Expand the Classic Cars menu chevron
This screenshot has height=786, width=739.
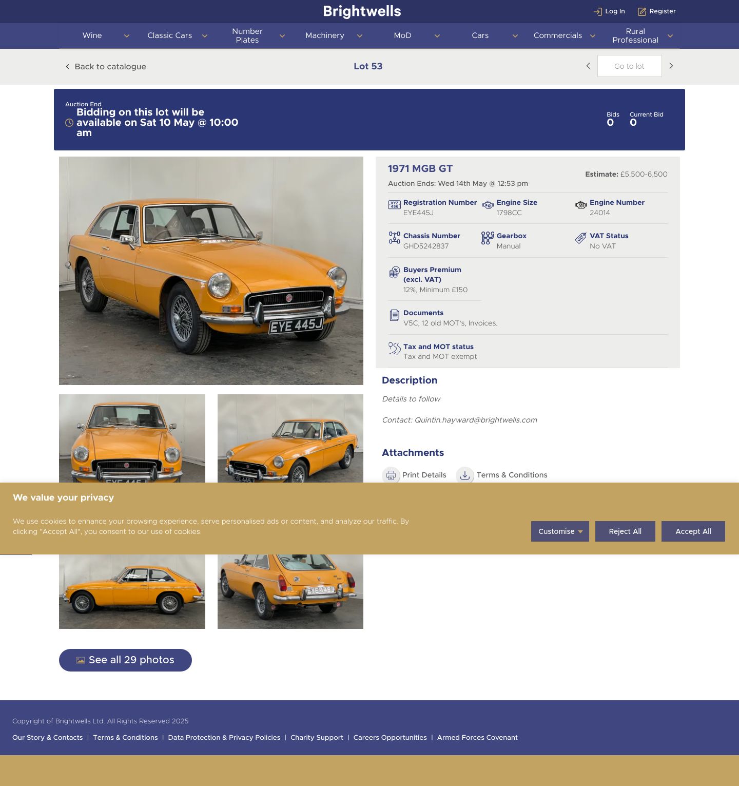(x=204, y=36)
